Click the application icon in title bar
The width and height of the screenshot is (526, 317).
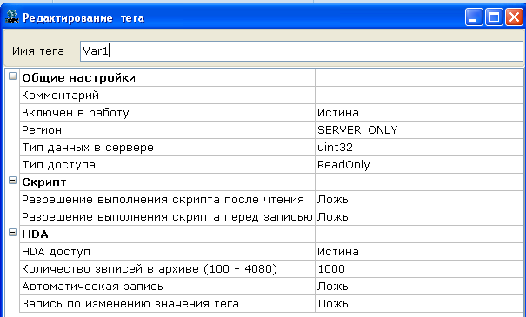click(x=12, y=17)
